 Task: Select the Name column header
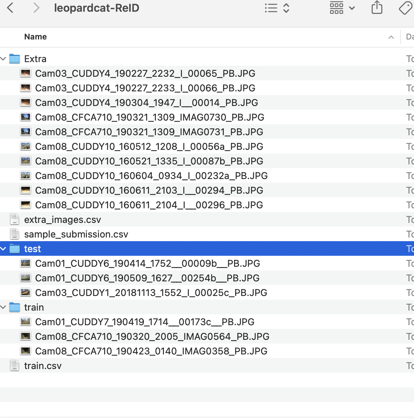coord(35,37)
